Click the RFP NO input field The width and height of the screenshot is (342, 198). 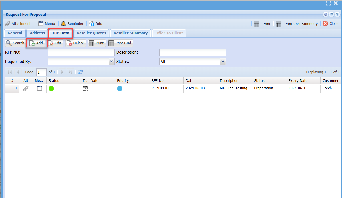pos(81,52)
